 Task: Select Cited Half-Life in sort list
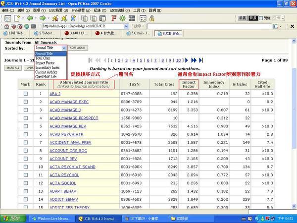pos(46,77)
